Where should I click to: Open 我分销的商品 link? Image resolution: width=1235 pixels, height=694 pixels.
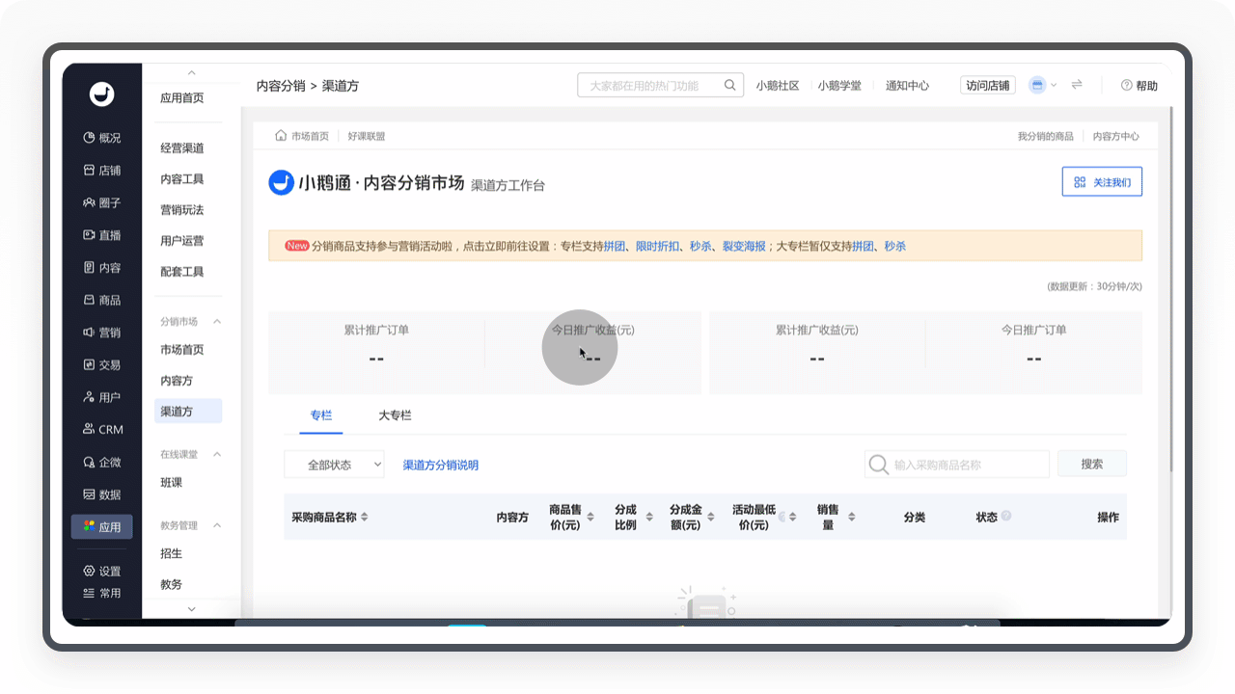coord(1045,137)
